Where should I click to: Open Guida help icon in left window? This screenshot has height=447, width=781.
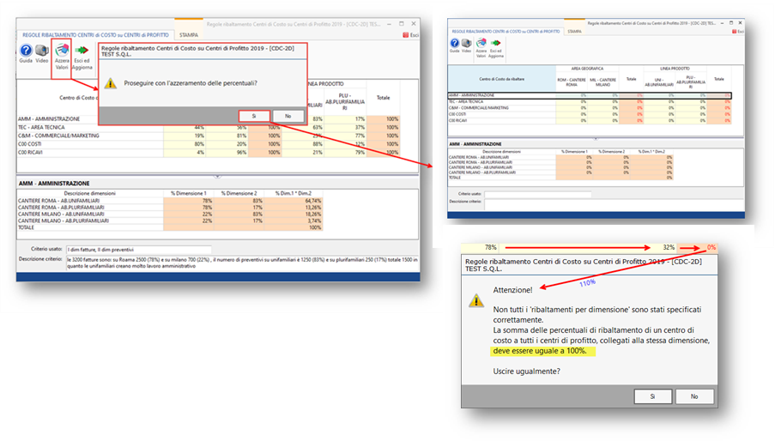tap(26, 50)
